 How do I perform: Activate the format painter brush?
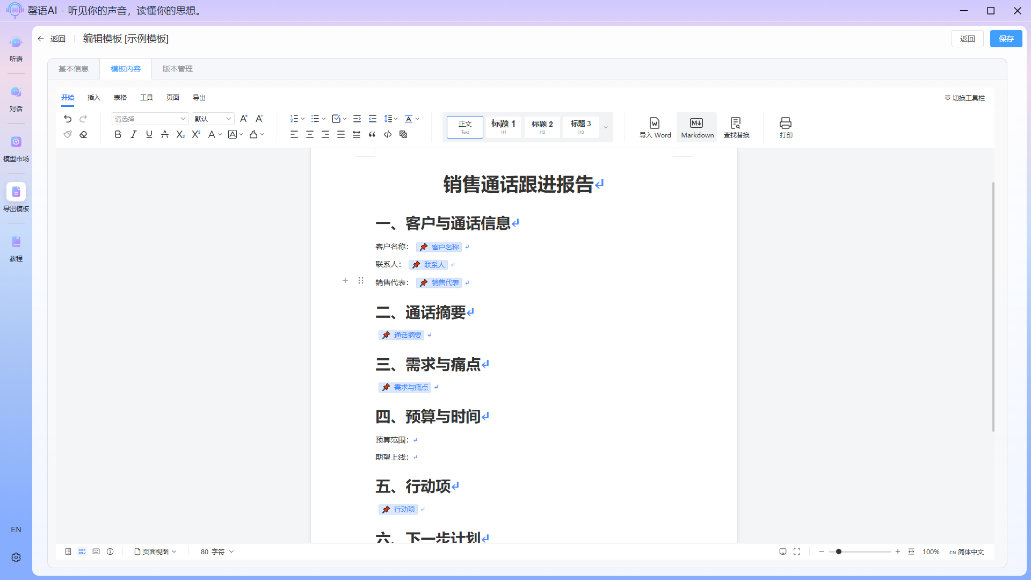pos(68,134)
